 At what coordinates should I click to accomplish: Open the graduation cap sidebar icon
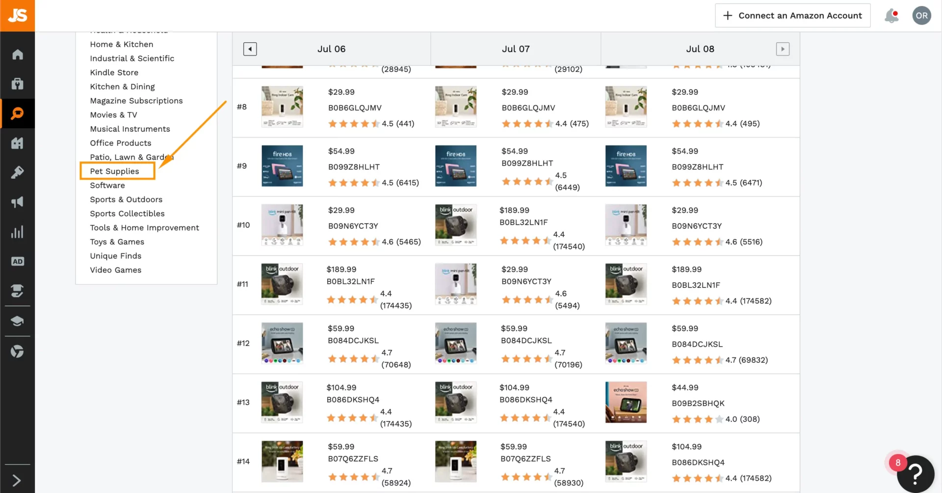17,321
